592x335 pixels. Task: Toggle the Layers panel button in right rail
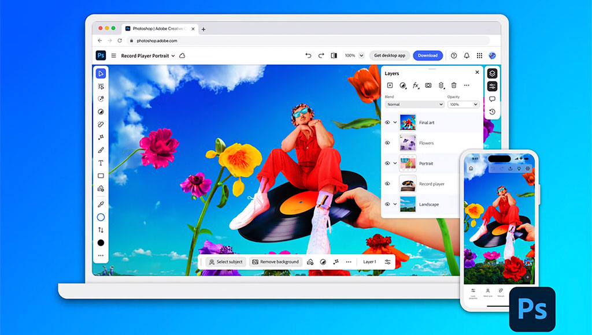[x=492, y=73]
